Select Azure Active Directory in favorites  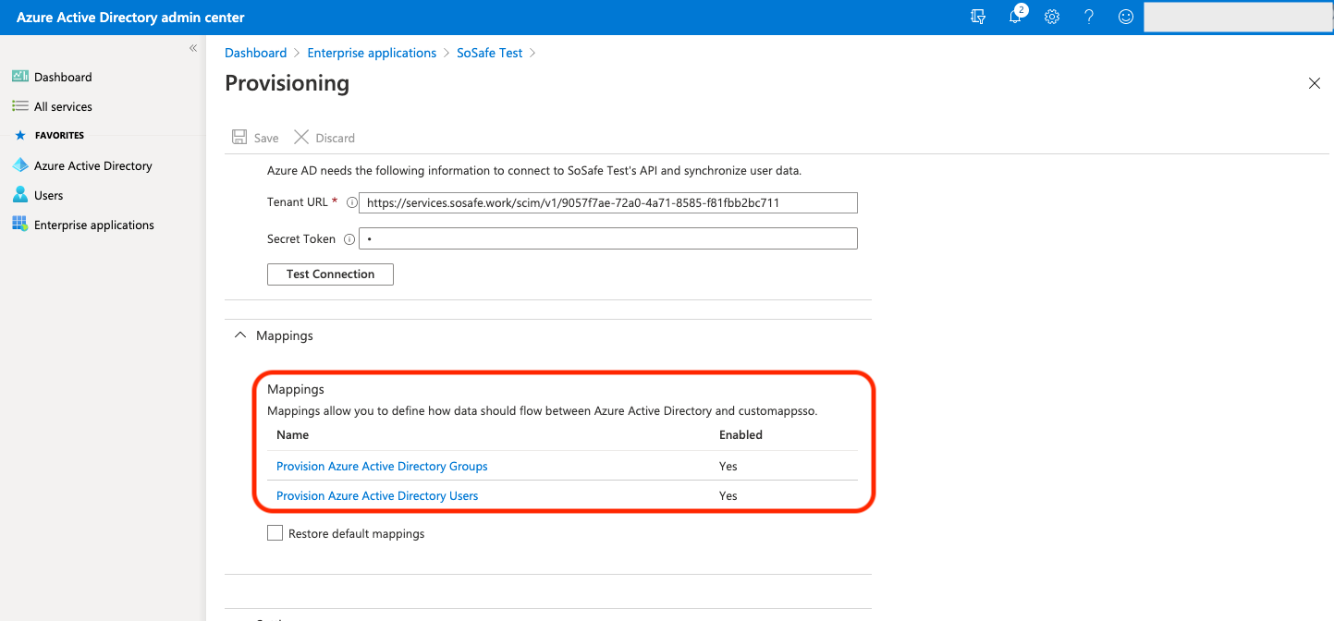coord(92,165)
